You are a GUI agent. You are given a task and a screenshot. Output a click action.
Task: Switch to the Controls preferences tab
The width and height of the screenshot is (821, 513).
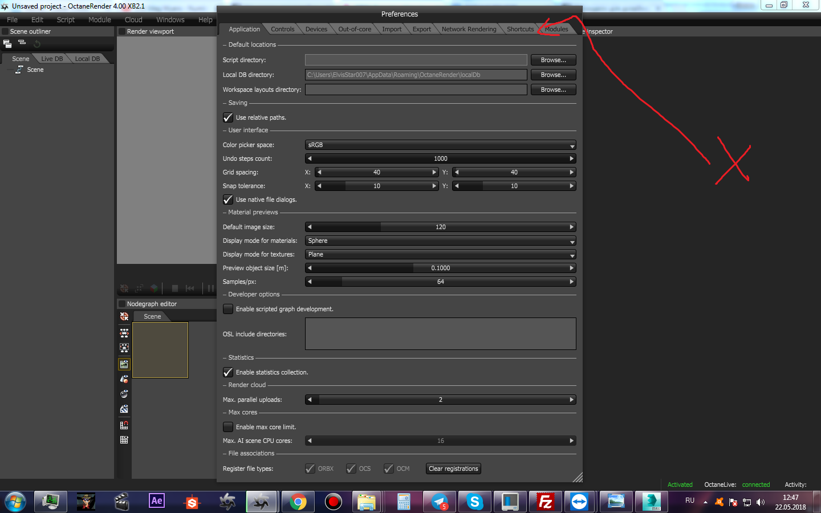(283, 29)
